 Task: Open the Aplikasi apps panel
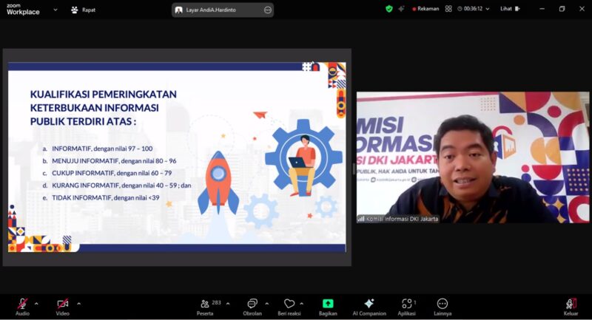pos(406,304)
